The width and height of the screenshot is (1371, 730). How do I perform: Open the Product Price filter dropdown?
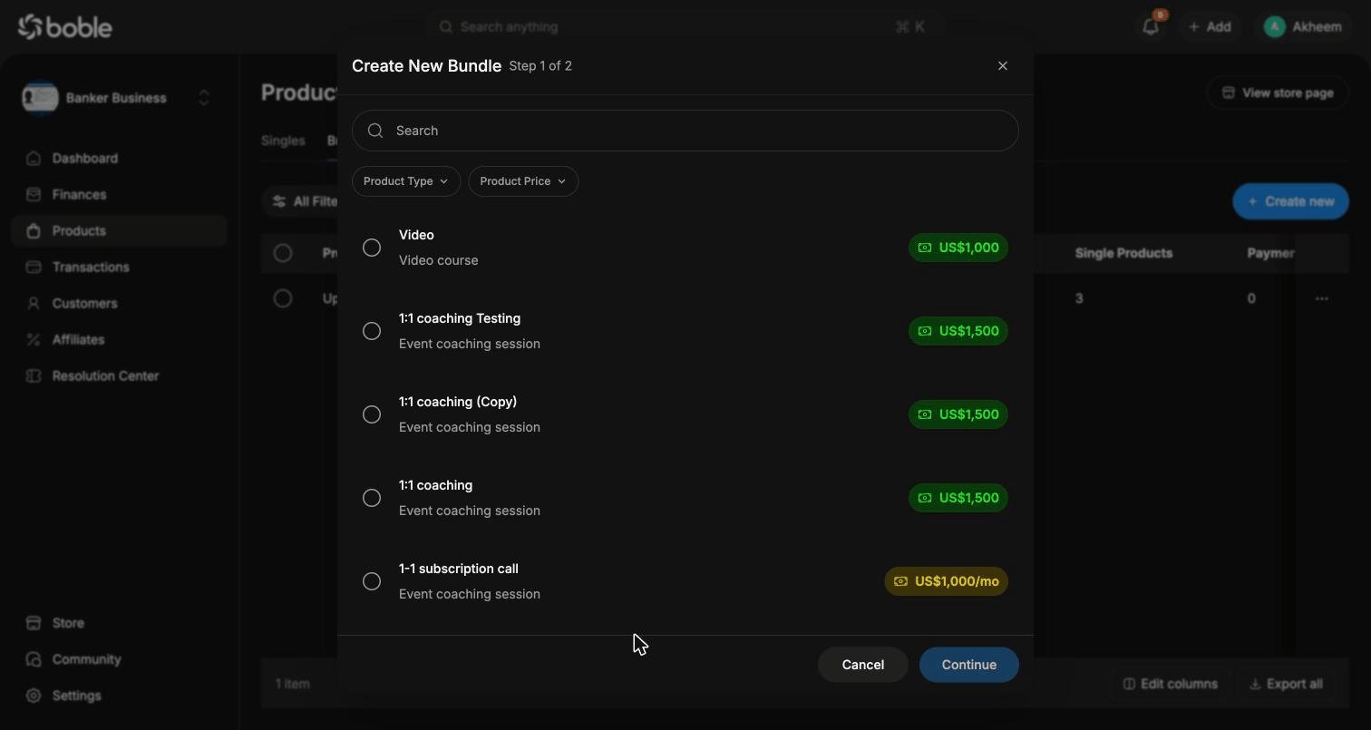pyautogui.click(x=523, y=181)
